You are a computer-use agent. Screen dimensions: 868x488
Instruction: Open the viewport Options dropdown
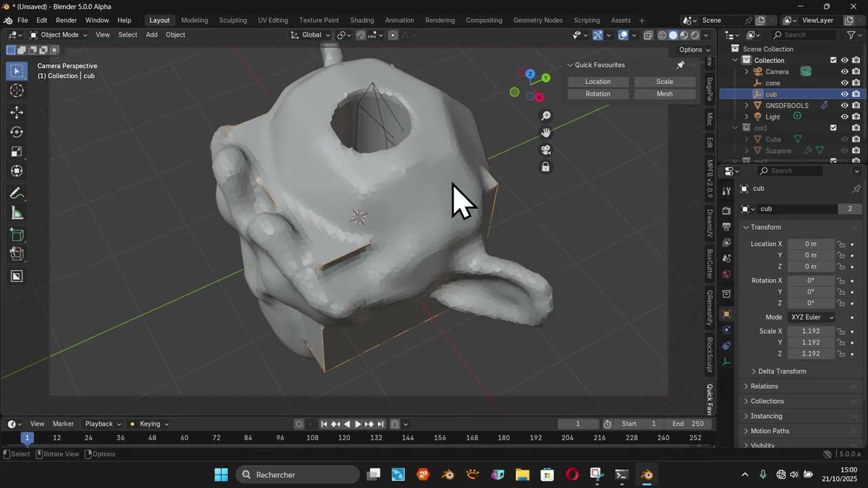pyautogui.click(x=694, y=49)
